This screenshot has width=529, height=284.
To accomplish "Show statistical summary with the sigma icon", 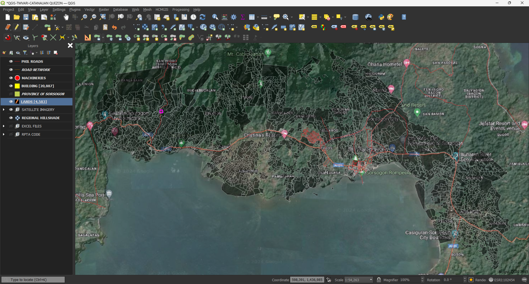I will pyautogui.click(x=242, y=17).
